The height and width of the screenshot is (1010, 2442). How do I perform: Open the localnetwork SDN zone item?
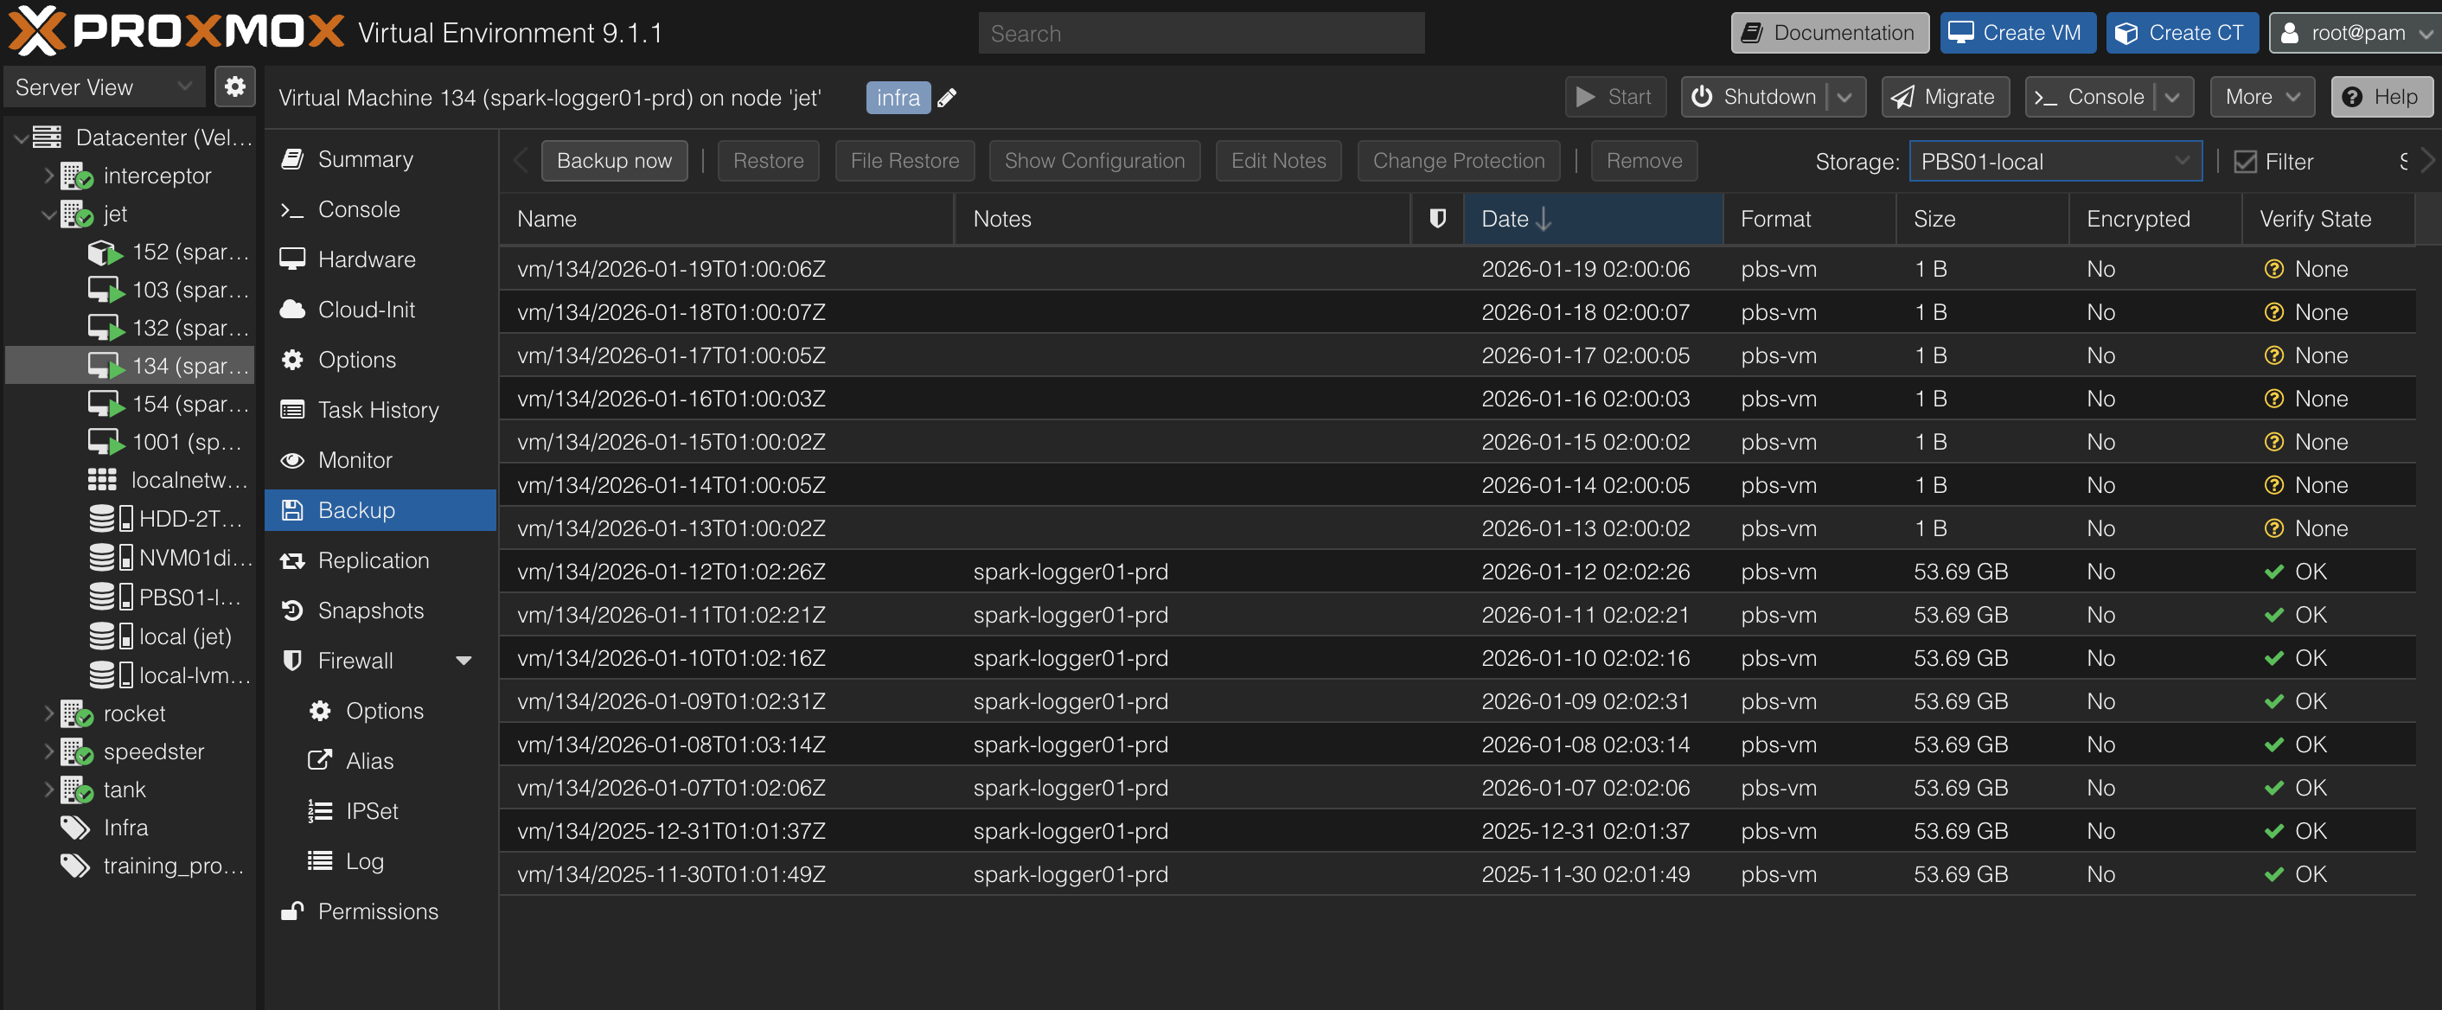point(130,480)
